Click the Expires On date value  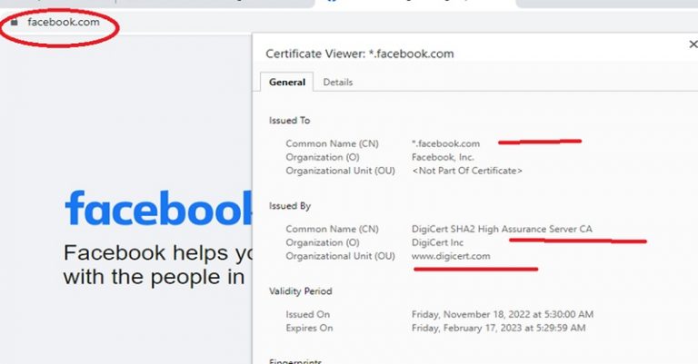point(498,328)
